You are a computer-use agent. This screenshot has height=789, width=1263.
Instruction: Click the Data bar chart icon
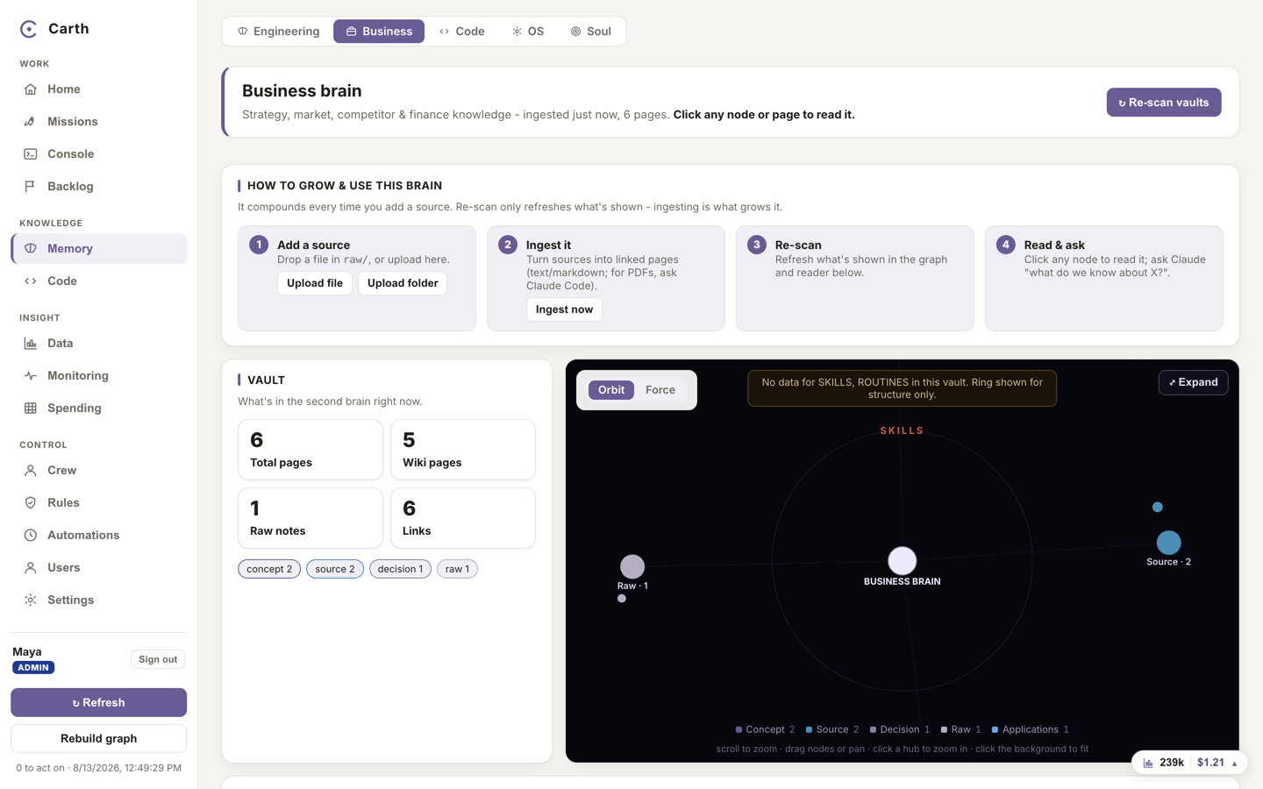[31, 344]
